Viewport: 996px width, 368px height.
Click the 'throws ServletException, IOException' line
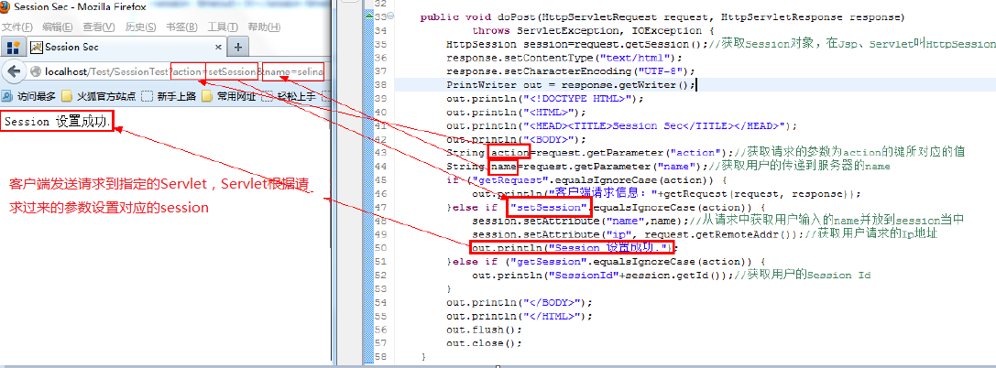pyautogui.click(x=593, y=30)
